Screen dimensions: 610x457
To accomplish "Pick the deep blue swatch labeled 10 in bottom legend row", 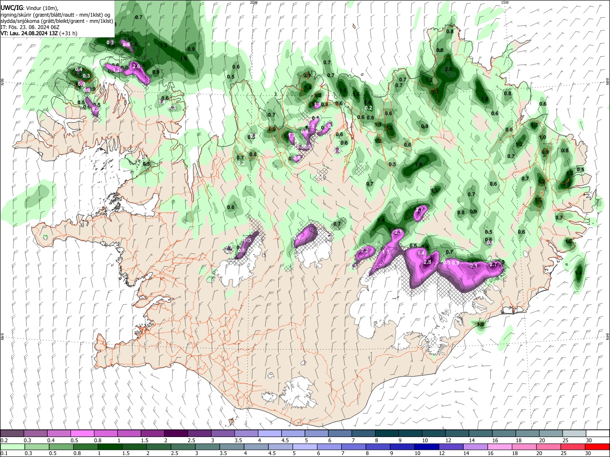I will tap(427, 447).
